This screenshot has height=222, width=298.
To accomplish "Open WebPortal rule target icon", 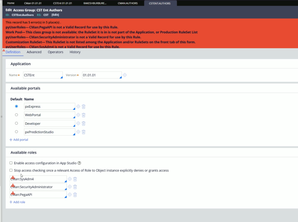I will [x=78, y=115].
